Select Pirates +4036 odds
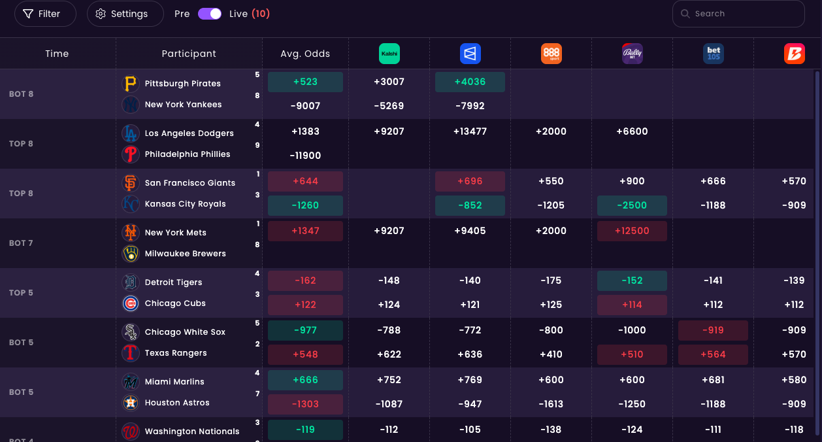 point(470,82)
